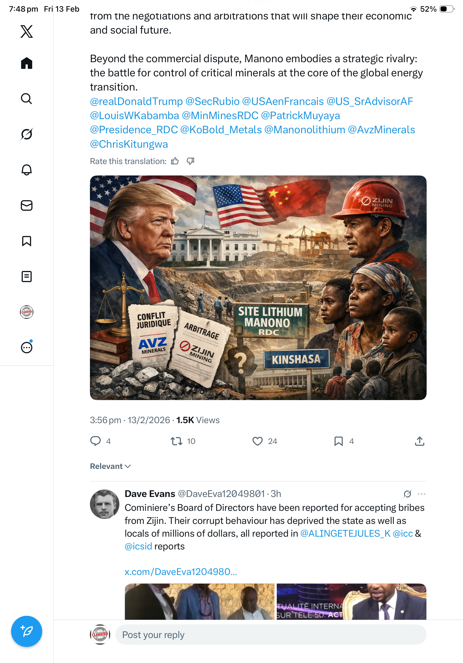Open the @KoBold_Metals mention link
This screenshot has width=463, height=663.
221,130
